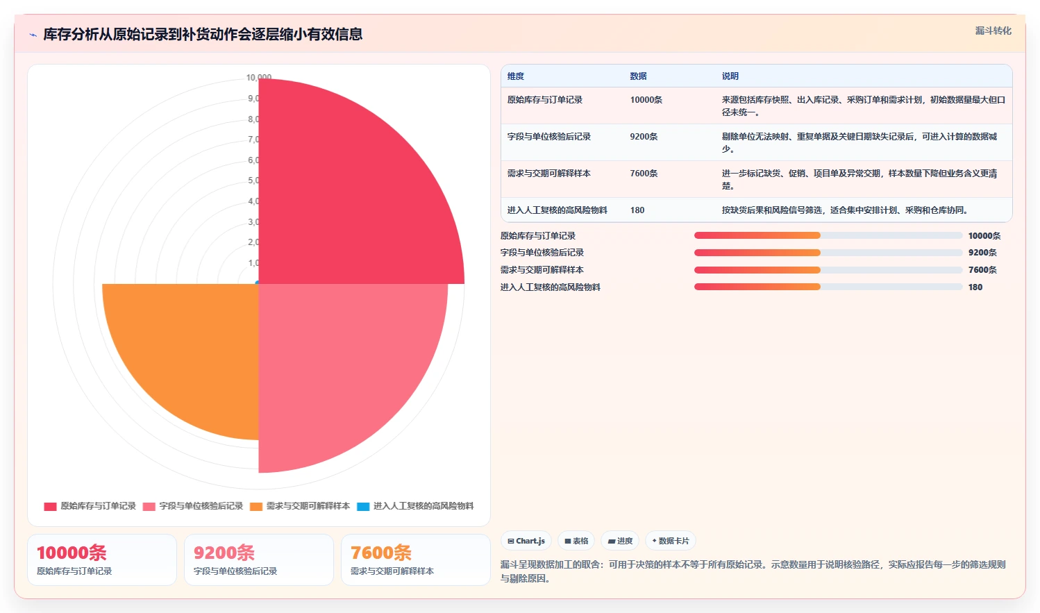Click the 10,000 axis tick label
The width and height of the screenshot is (1040, 613).
[x=259, y=78]
